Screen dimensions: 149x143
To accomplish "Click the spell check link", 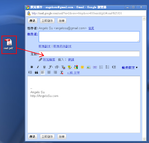I will pyautogui.click(x=128, y=68).
